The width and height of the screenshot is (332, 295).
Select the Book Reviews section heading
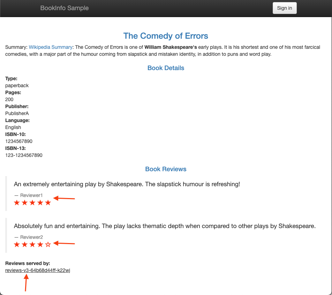[x=166, y=169]
